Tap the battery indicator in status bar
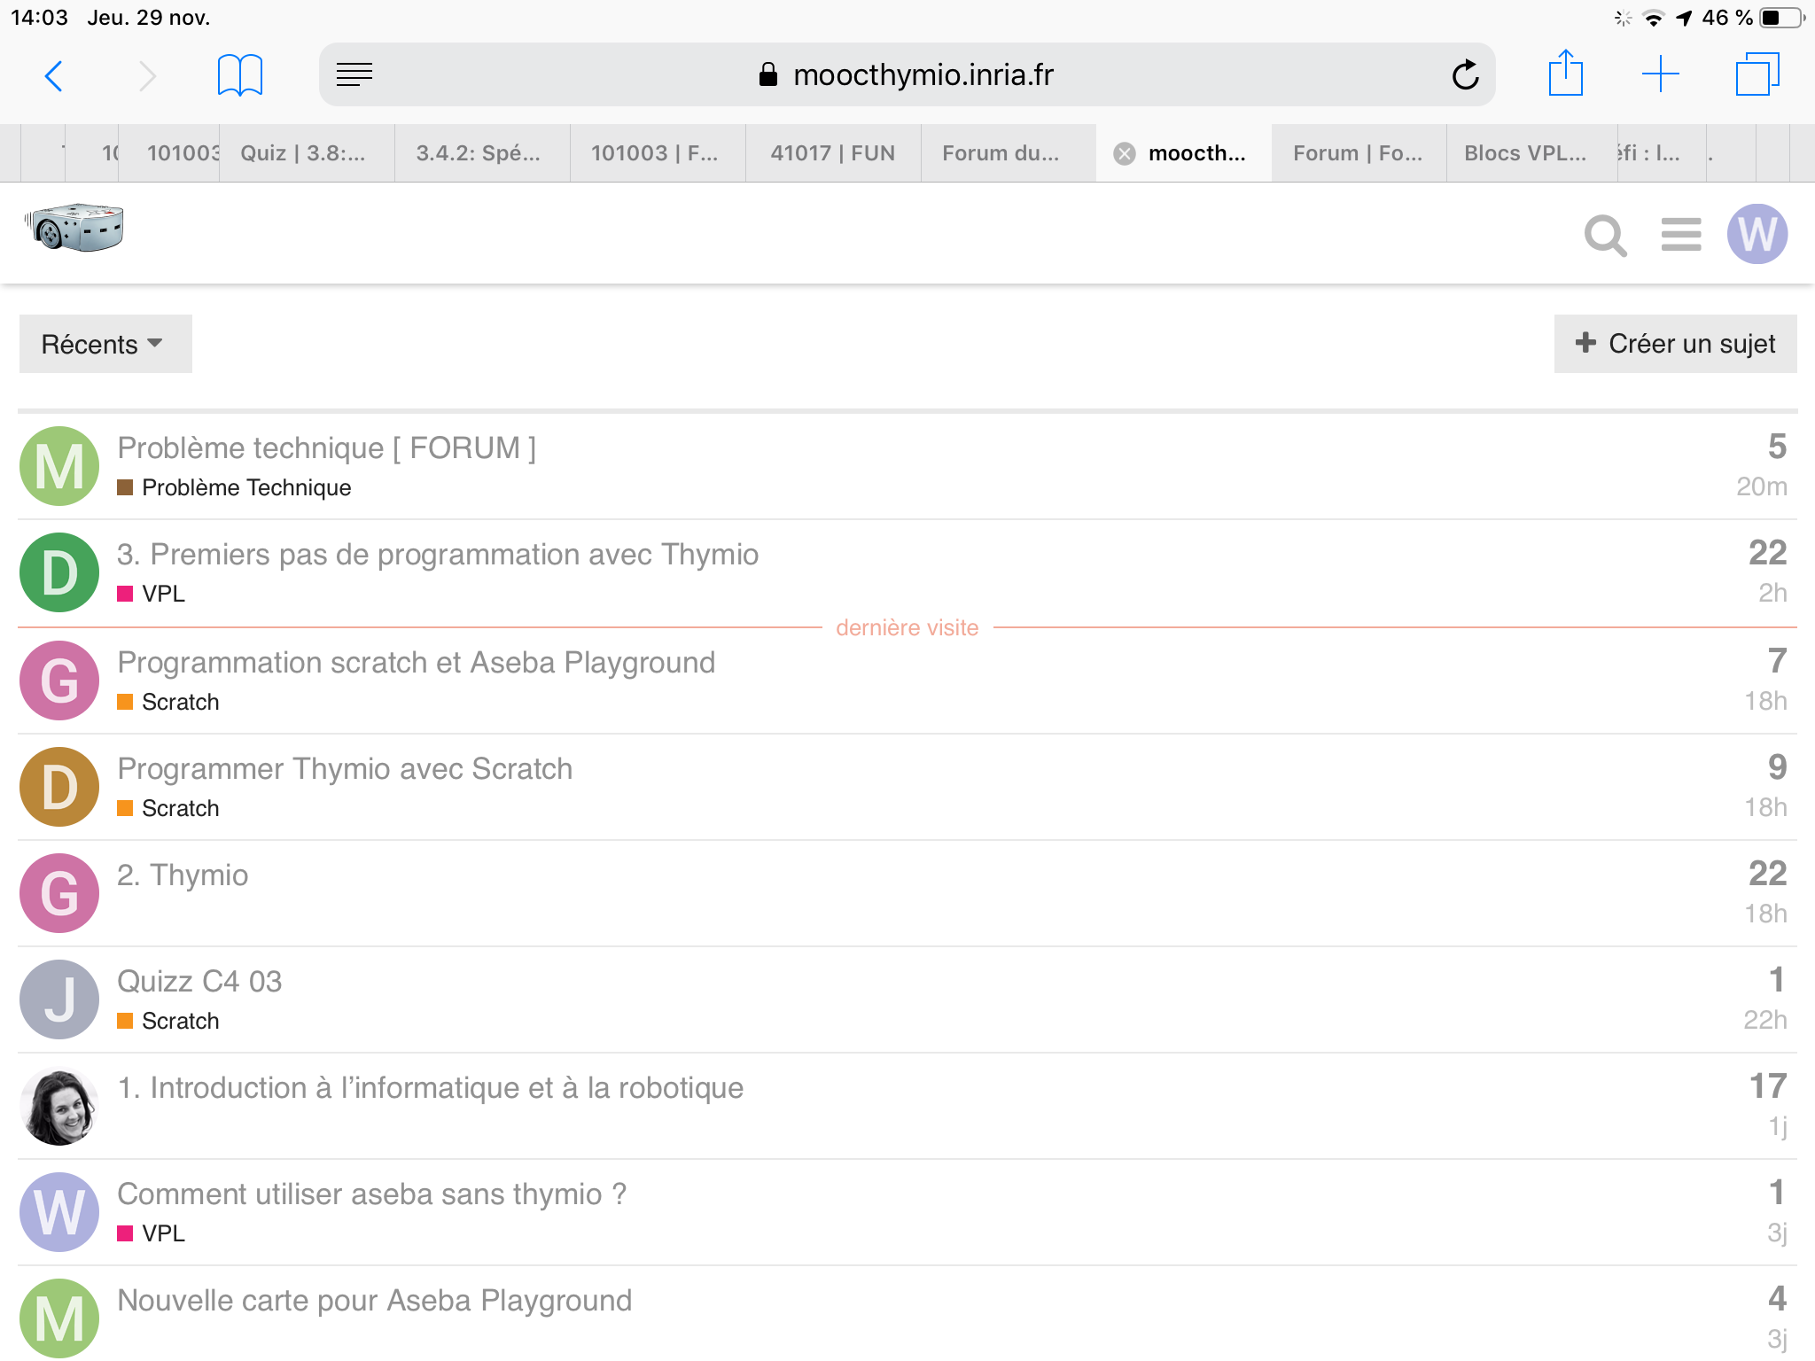Viewport: 1815px width, 1361px height. pyautogui.click(x=1783, y=18)
